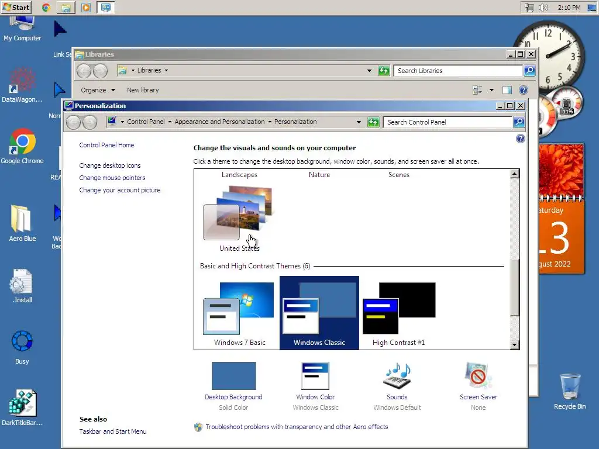Expand the Libraries breadcrumb arrow
The width and height of the screenshot is (599, 449).
166,70
